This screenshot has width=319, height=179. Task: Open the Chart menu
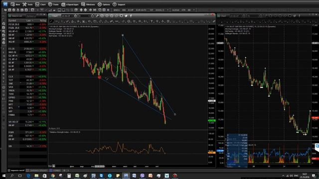(40, 4)
